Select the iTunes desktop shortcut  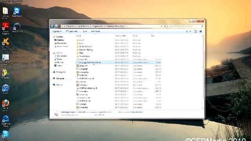tap(5, 89)
